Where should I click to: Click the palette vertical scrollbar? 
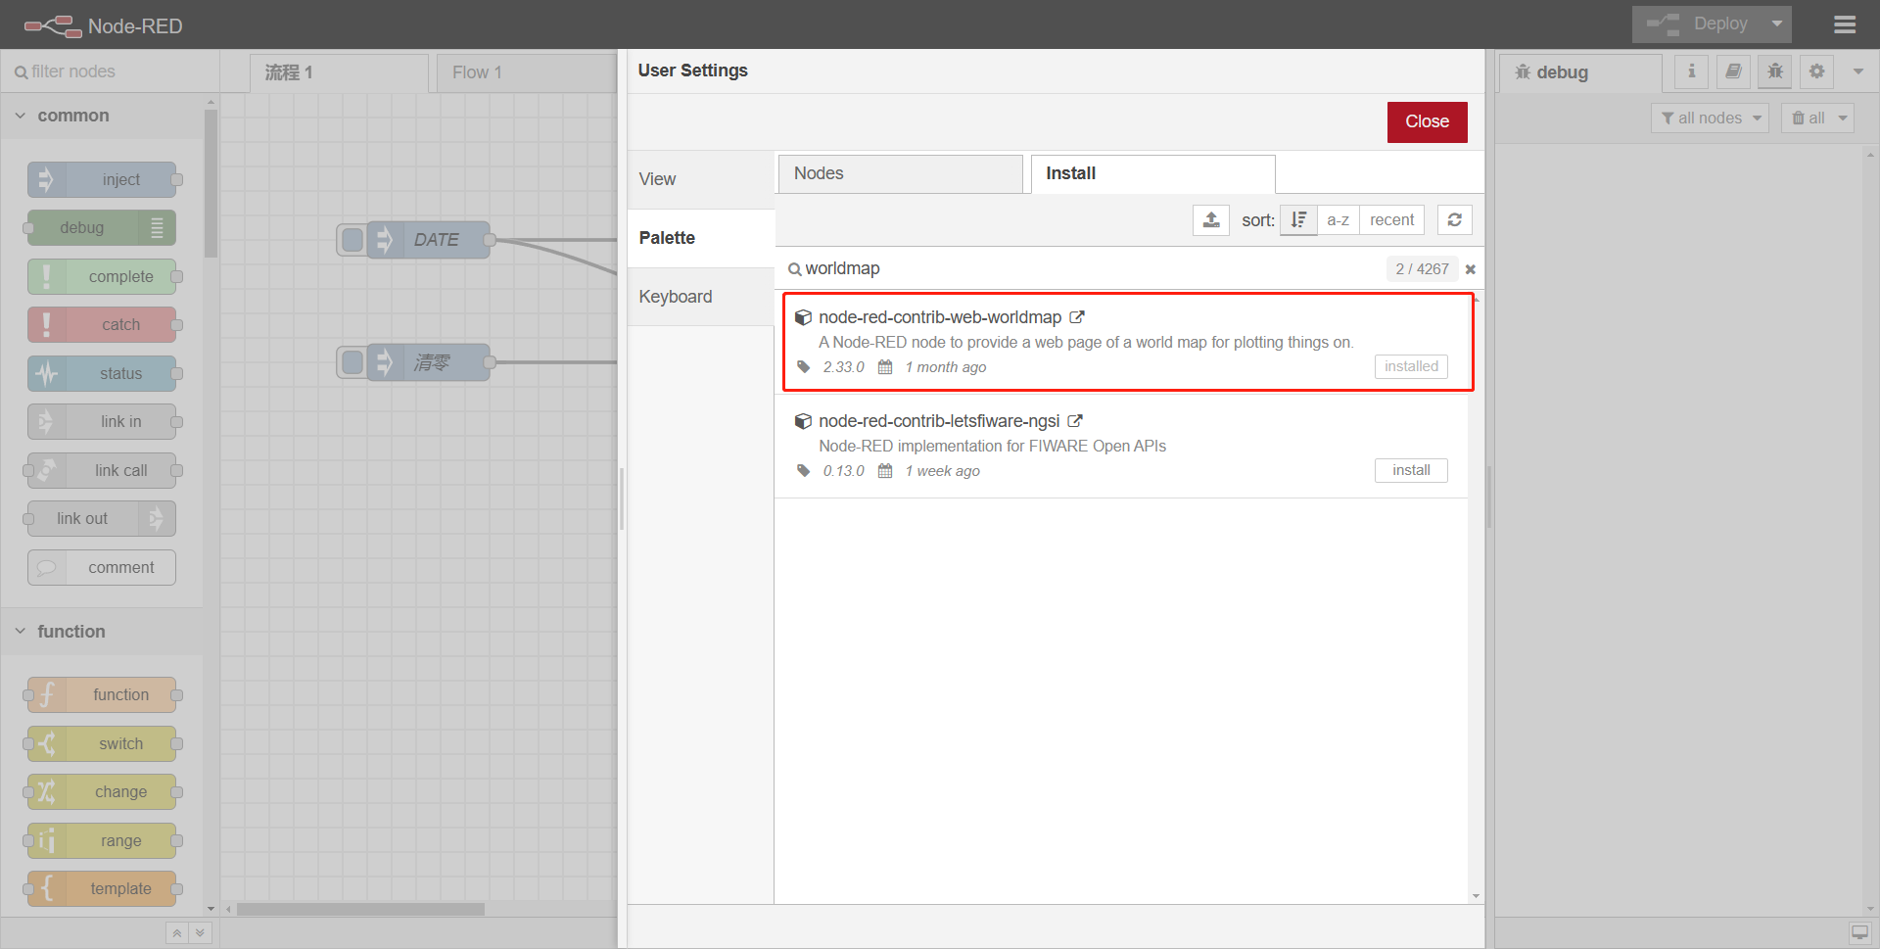211,183
